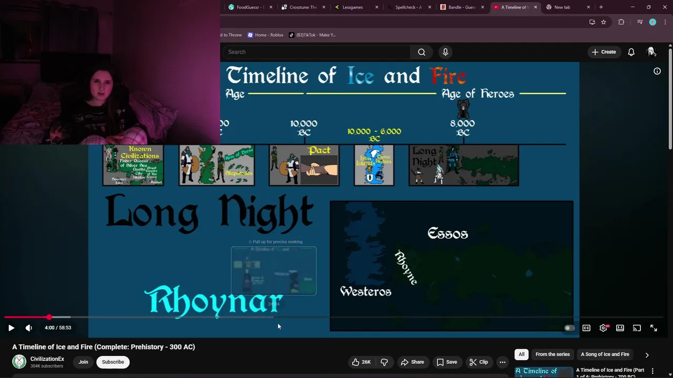673x378 pixels.
Task: Click the 304K subscribers text
Action: tap(47, 366)
